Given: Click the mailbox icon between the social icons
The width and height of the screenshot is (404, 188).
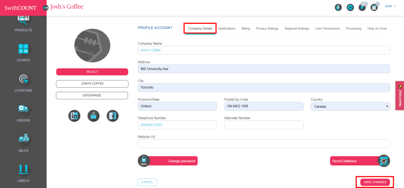Looking at the screenshot, I should tap(94, 116).
